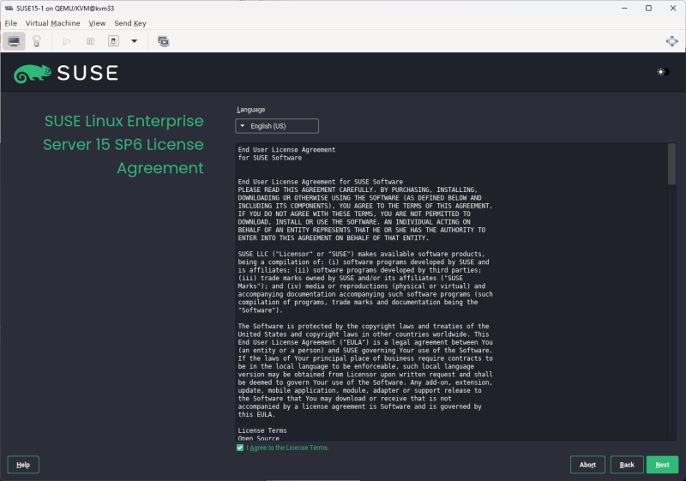This screenshot has height=481, width=686.
Task: Expand the shutdown options arrow
Action: coord(135,41)
